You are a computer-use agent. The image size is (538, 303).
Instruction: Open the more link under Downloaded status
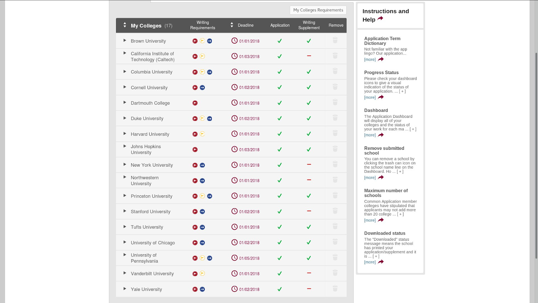point(370,262)
